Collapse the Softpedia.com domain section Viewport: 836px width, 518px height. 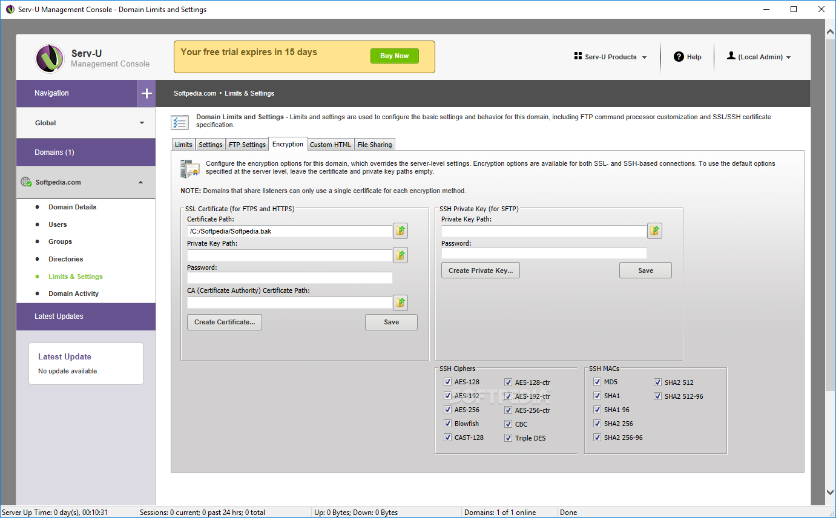coord(86,182)
